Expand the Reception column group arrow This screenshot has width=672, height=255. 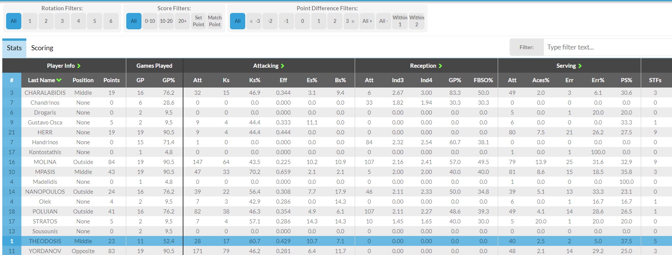(x=440, y=66)
